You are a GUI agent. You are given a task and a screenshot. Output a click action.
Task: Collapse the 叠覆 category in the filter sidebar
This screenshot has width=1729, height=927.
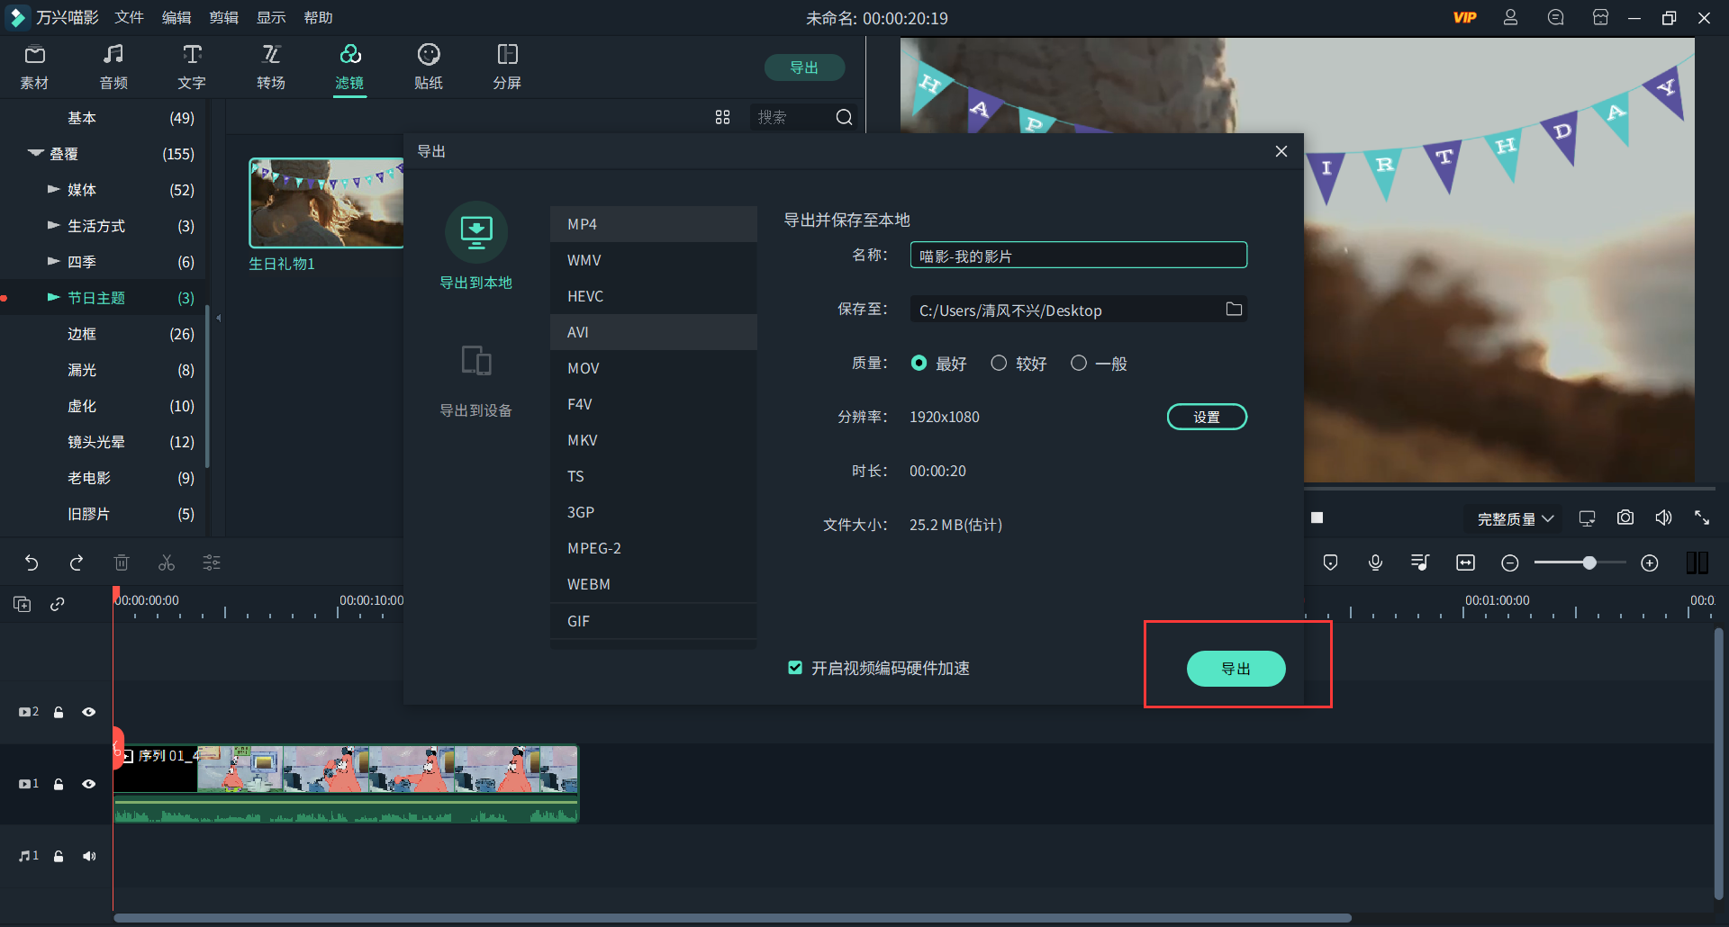(x=34, y=153)
